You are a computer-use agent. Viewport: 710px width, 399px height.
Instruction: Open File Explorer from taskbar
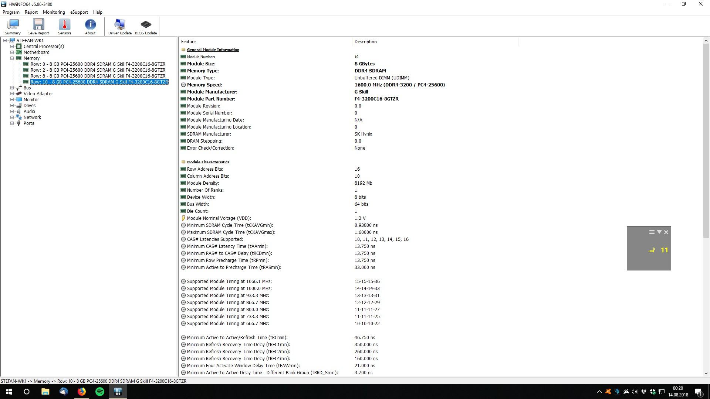(45, 392)
